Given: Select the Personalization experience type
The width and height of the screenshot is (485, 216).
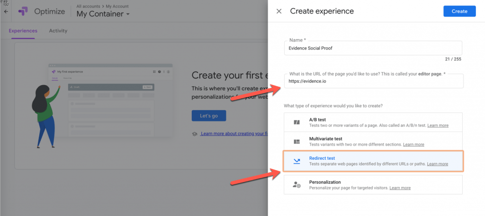Looking at the screenshot, I should point(373,184).
